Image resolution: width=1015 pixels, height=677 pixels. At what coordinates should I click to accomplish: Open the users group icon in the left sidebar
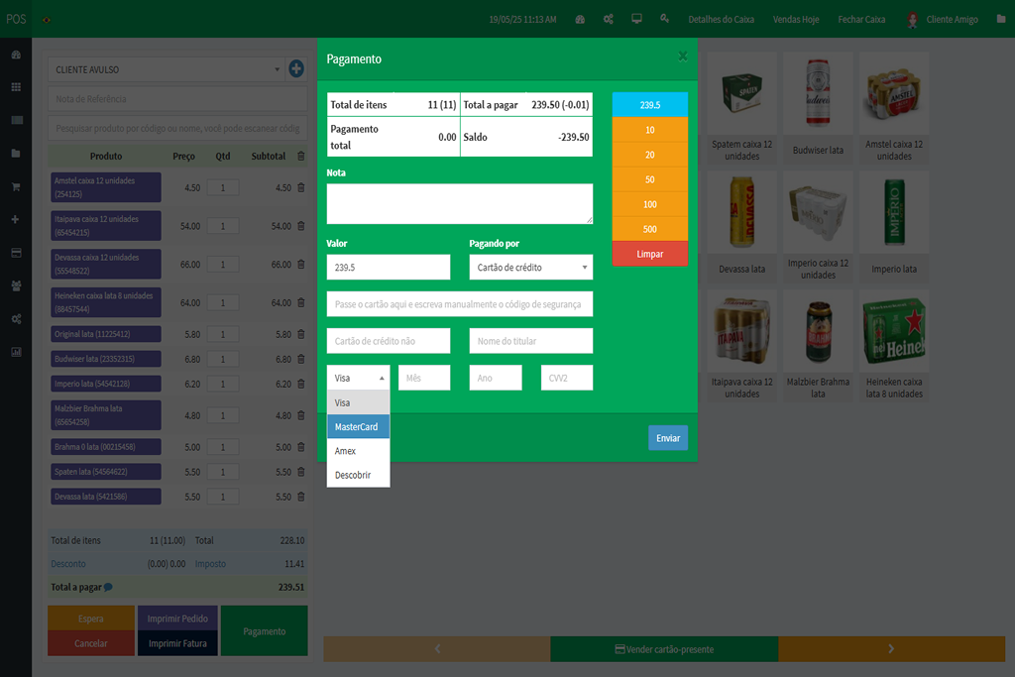[x=16, y=285]
